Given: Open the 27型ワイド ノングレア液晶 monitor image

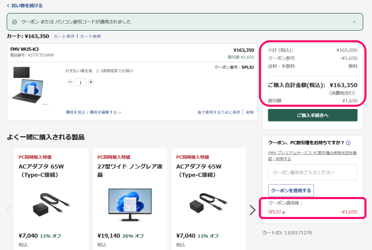Looking at the screenshot, I should coord(130,205).
